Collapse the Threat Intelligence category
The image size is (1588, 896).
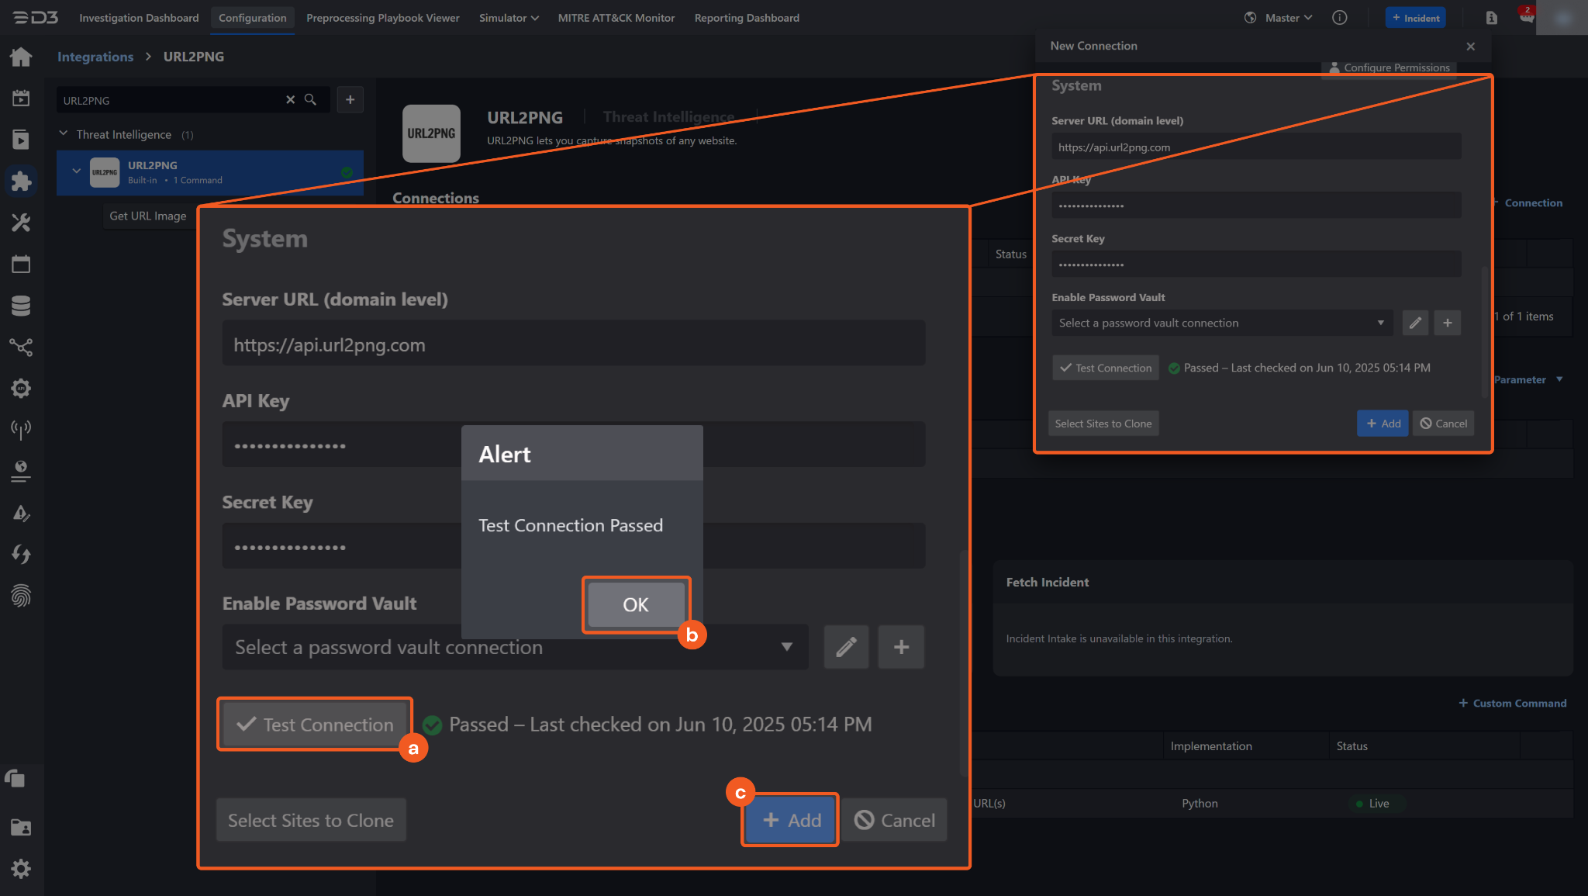coord(64,134)
